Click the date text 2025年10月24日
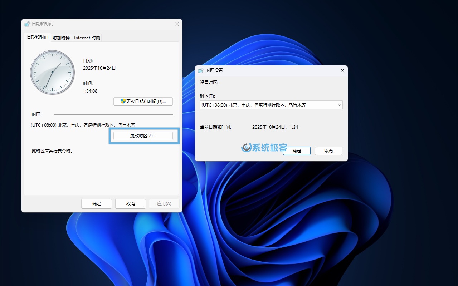Screen dimensions: 458x286 point(99,68)
